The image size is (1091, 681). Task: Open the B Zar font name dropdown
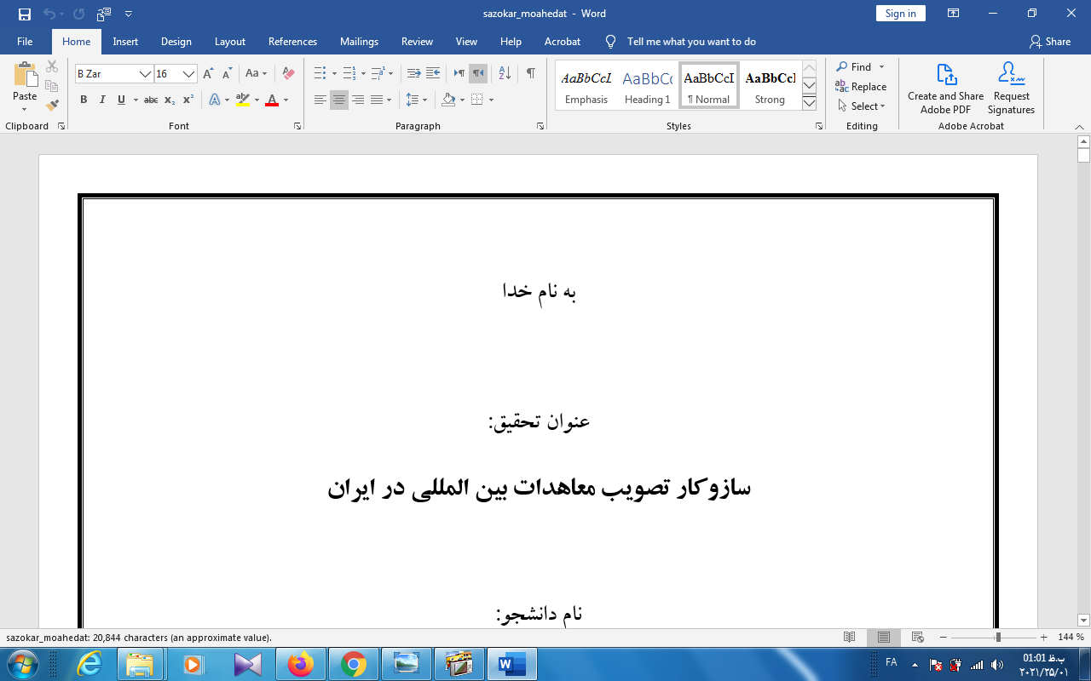pyautogui.click(x=145, y=74)
